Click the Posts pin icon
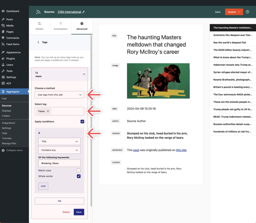256x223 pixels. click(x=3, y=19)
